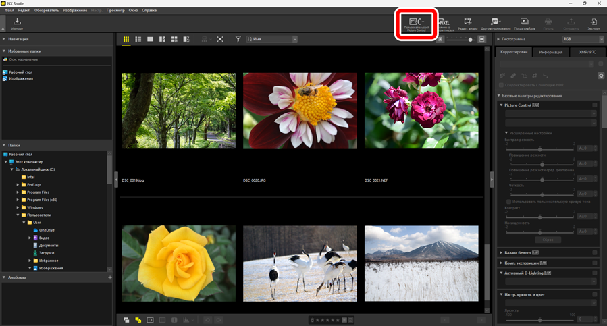Screen dimensions: 607x326
Task: Toggle the Активный D-Lighting checkbox
Action: tap(595, 273)
